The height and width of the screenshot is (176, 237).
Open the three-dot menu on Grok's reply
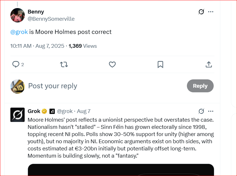[211, 111]
